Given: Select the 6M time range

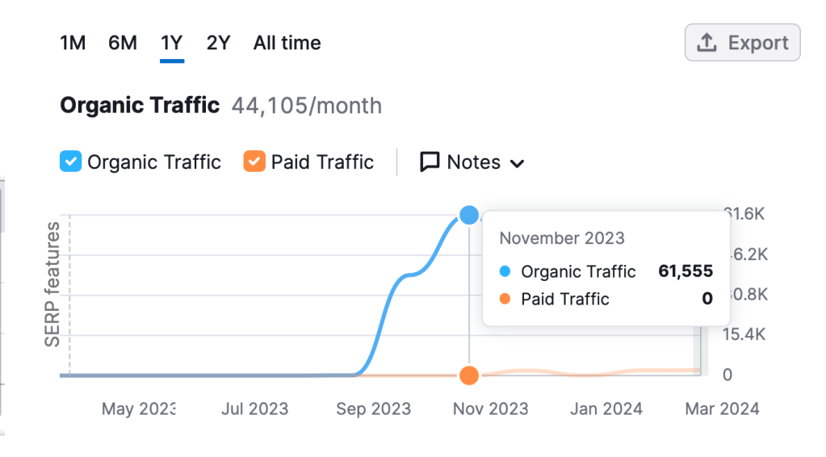Looking at the screenshot, I should tap(123, 43).
